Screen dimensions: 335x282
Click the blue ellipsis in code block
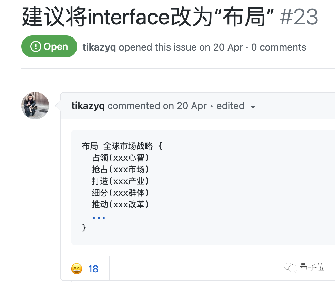pyautogui.click(x=99, y=218)
